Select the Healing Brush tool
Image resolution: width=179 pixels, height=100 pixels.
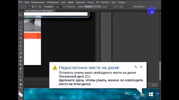coord(20,38)
